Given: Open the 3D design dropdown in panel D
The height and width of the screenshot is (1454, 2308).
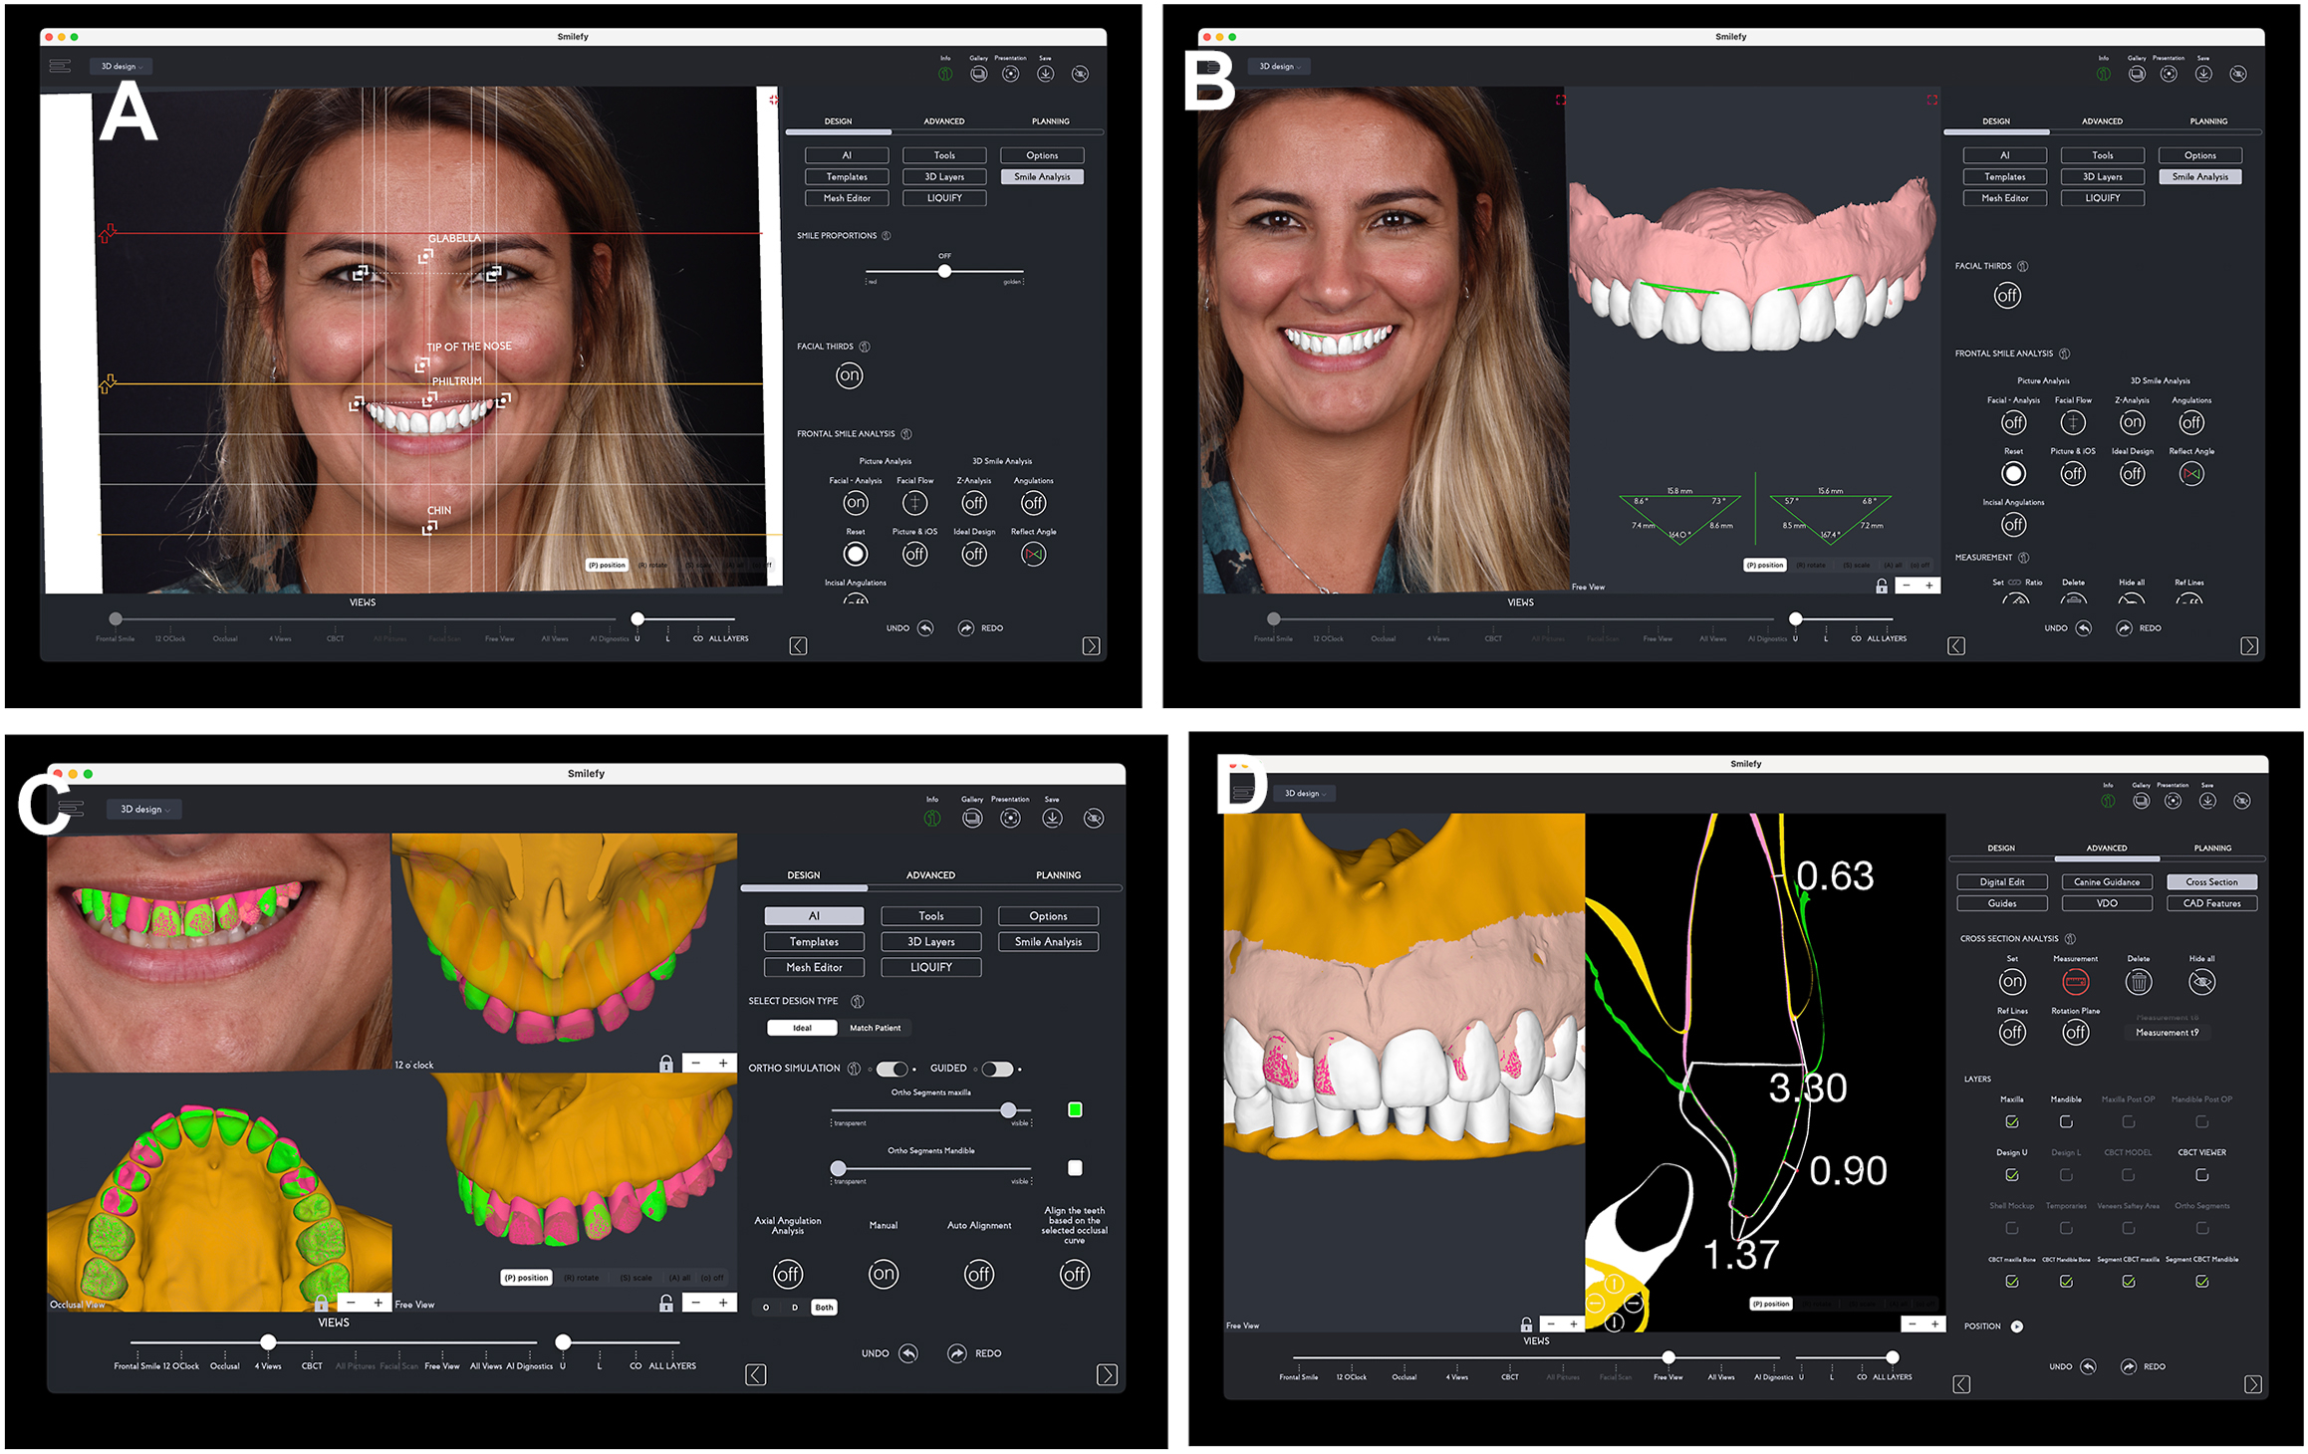Looking at the screenshot, I should point(1305,794).
